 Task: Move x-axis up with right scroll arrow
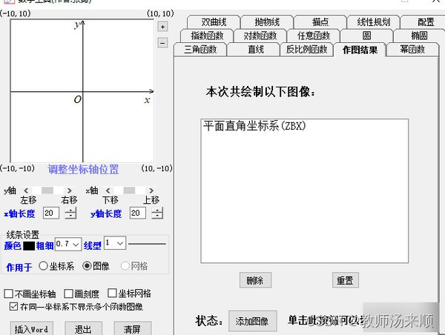151,190
